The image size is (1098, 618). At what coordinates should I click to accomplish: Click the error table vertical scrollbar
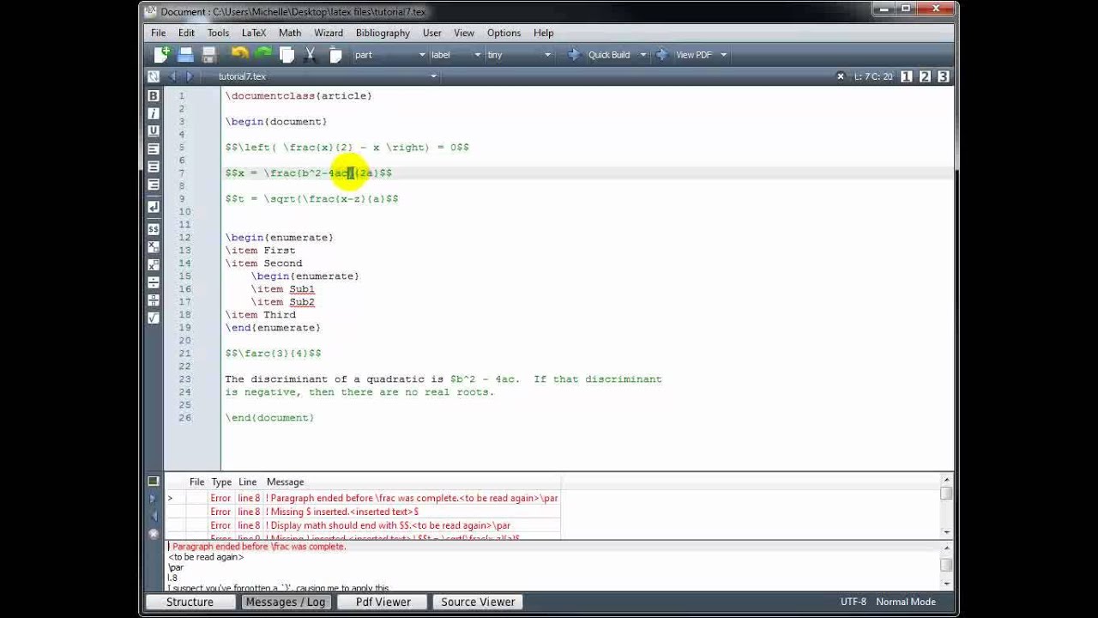pos(946,506)
